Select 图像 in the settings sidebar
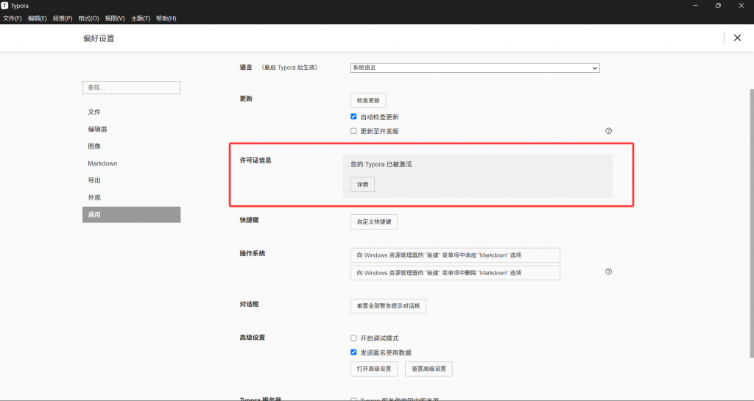 click(131, 146)
